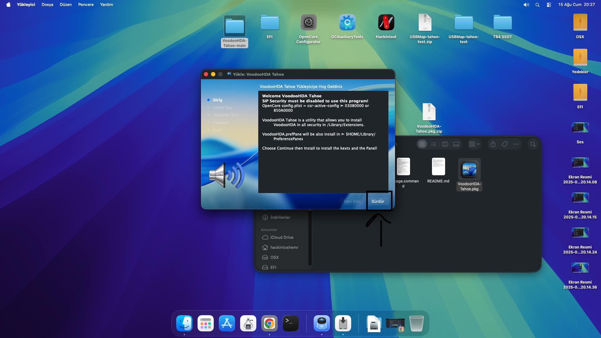Click the Geri Dön back button
The width and height of the screenshot is (601, 338).
[352, 201]
